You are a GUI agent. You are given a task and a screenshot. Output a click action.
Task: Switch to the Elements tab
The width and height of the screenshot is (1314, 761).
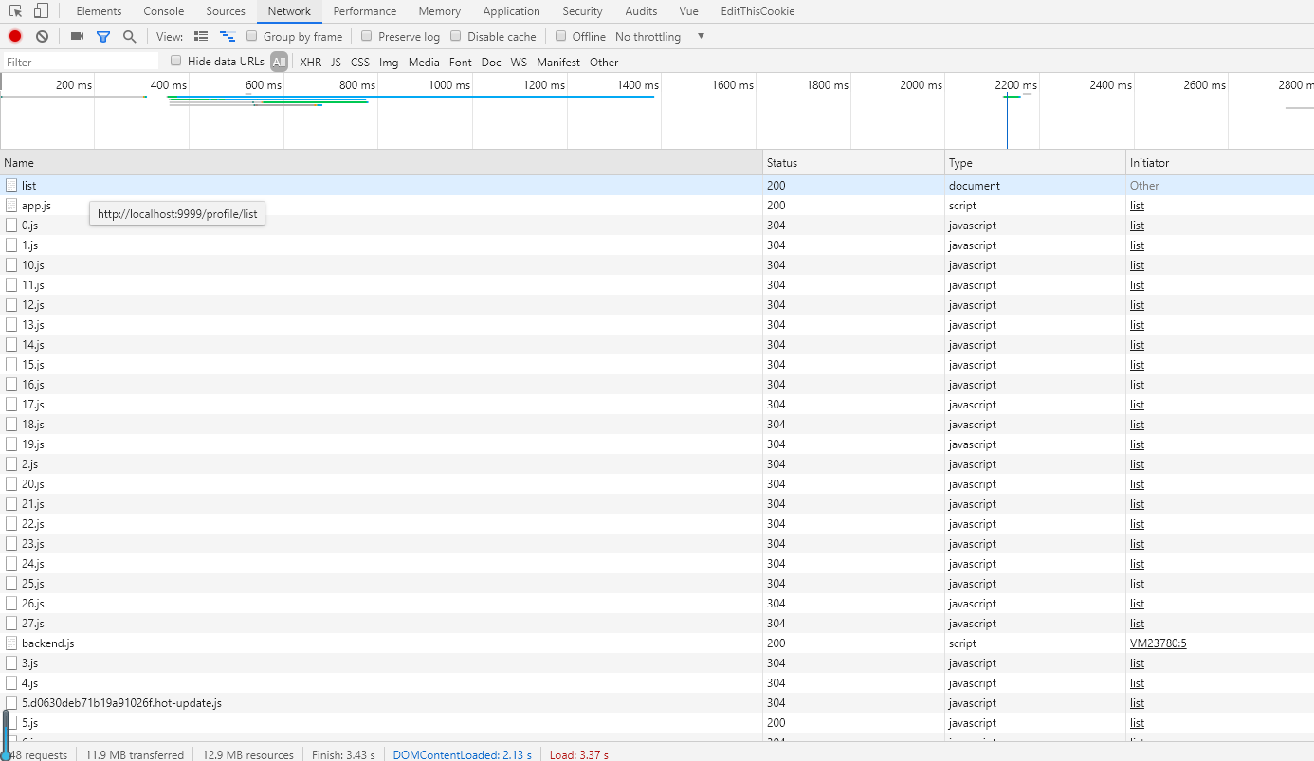pyautogui.click(x=99, y=11)
